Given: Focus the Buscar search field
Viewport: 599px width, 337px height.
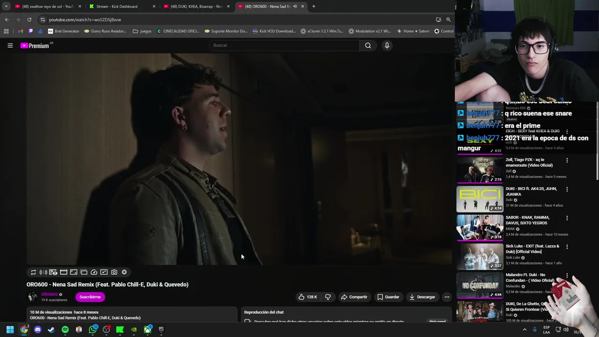Looking at the screenshot, I should [284, 45].
